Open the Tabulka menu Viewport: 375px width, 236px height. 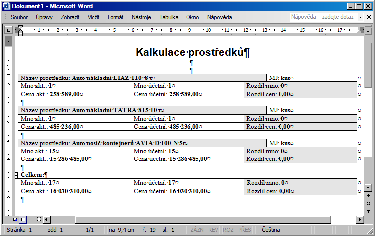coord(169,17)
